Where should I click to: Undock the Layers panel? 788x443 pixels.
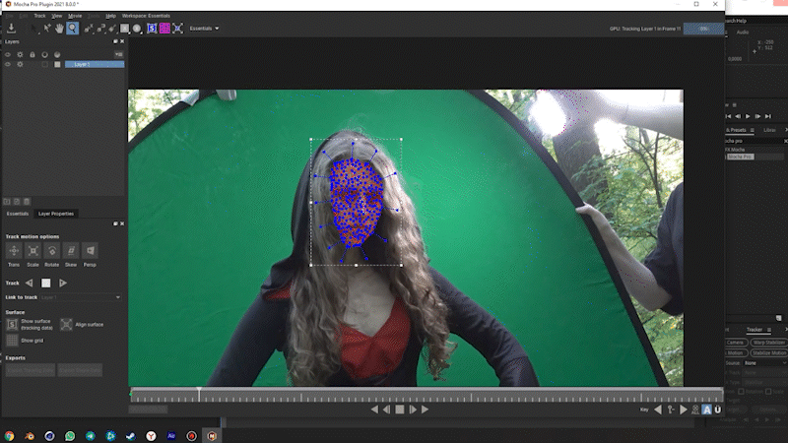click(115, 41)
